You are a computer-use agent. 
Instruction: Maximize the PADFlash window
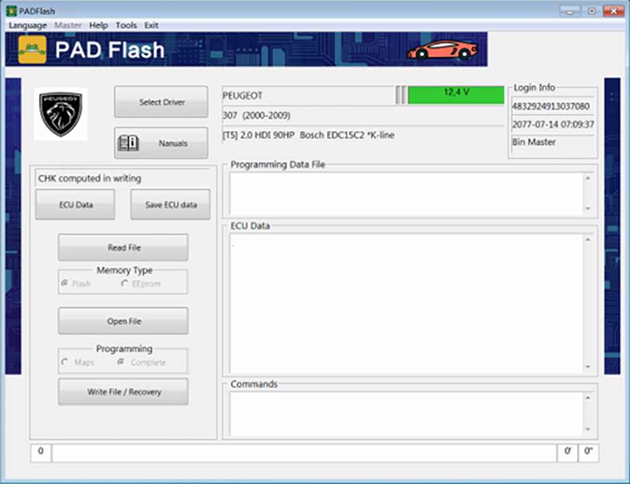[592, 11]
